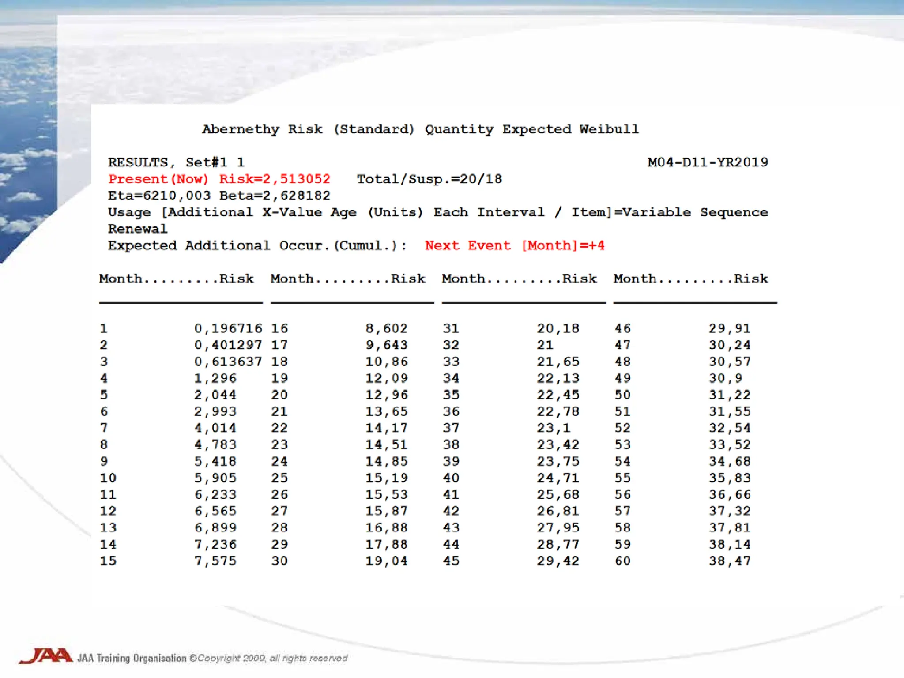
Task: Click the JAA logo icon
Action: [x=46, y=656]
